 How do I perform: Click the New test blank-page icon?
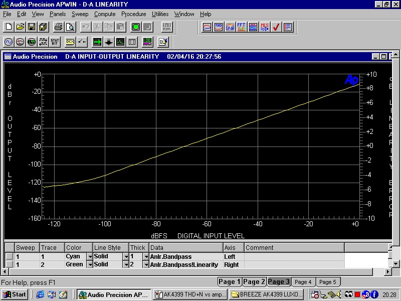(x=9, y=27)
